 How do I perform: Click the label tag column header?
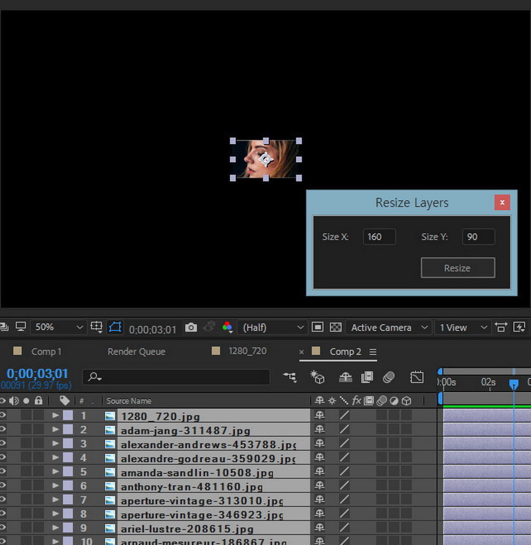64,401
